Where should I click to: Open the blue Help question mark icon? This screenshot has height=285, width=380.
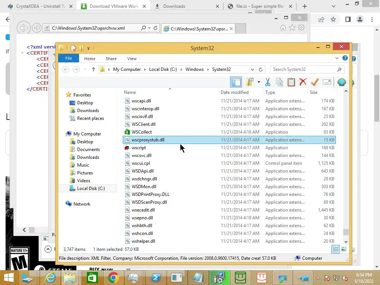click(x=345, y=58)
